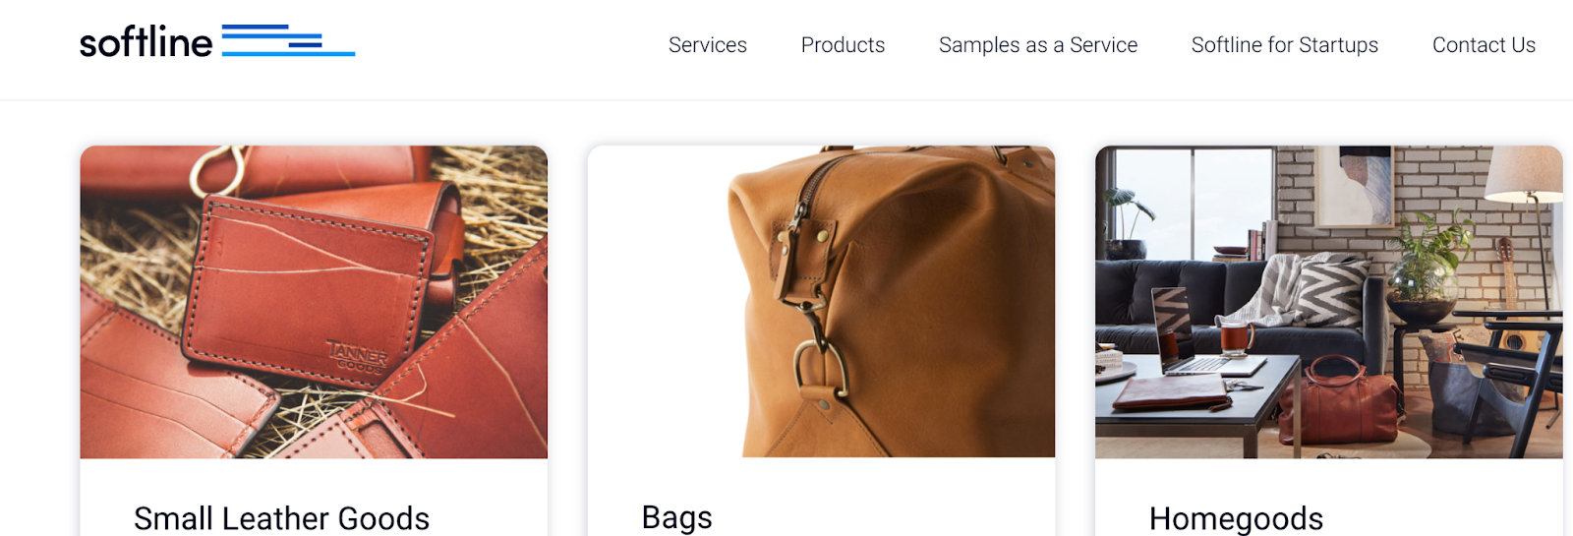This screenshot has height=536, width=1573.
Task: Click the Tanner Goods stamp on wallet
Action: (358, 356)
